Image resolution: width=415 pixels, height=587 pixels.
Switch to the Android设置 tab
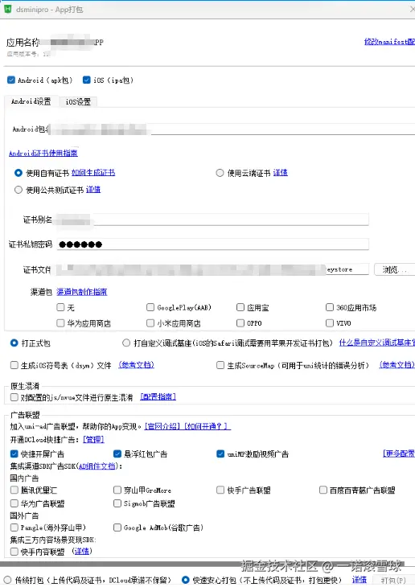coord(31,101)
